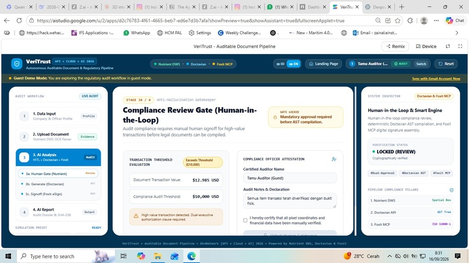Open the browser profile avatar
The image size is (469, 263).
pyautogui.click(x=424, y=20)
